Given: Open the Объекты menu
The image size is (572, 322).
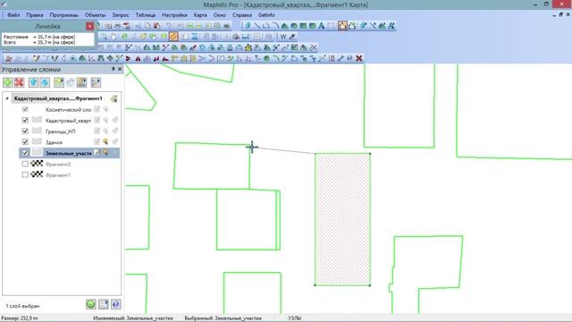Looking at the screenshot, I should [95, 15].
